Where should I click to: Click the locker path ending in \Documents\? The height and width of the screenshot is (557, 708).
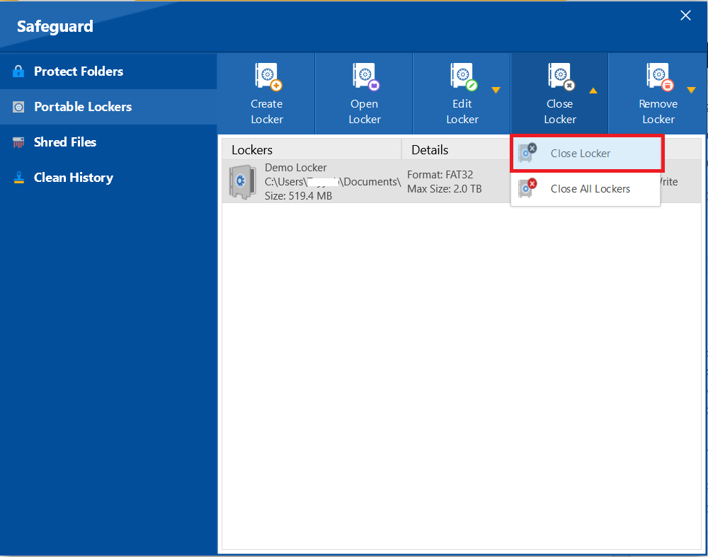point(333,182)
